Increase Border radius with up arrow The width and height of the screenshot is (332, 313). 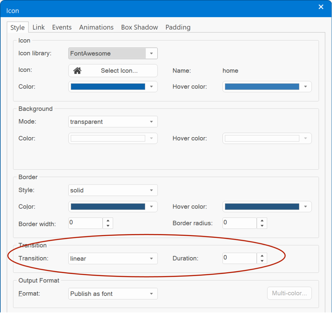pyautogui.click(x=262, y=221)
